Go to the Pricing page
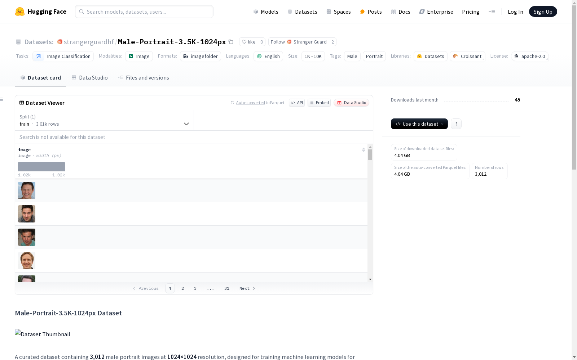 pos(471,12)
